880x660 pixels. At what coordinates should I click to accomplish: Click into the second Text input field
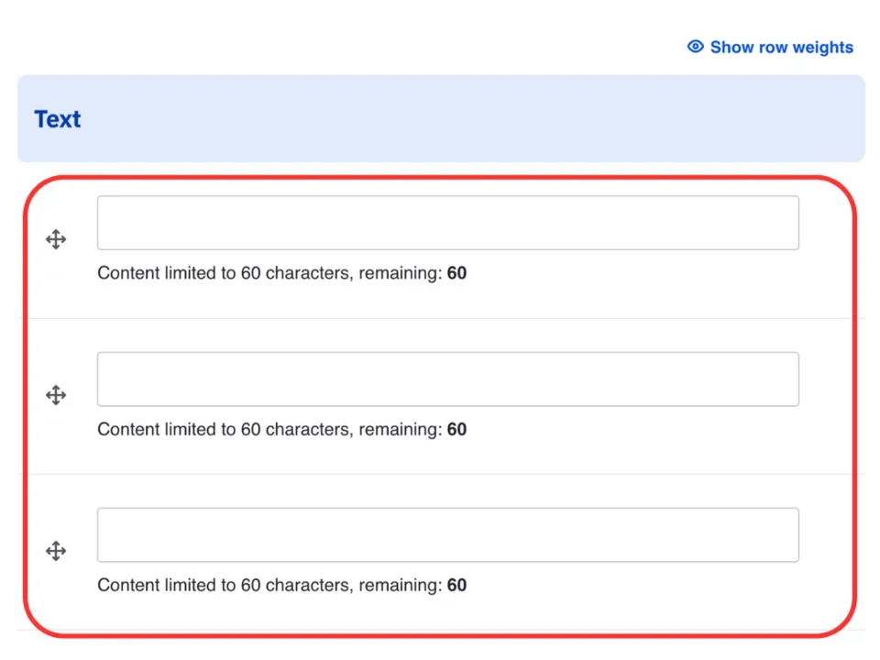(x=447, y=379)
